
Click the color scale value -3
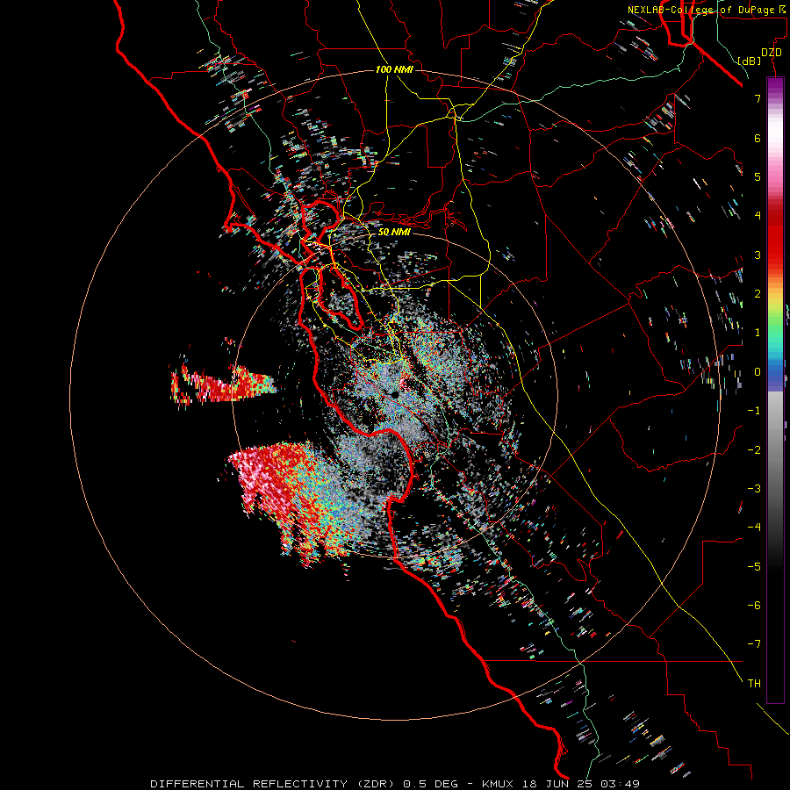(754, 489)
